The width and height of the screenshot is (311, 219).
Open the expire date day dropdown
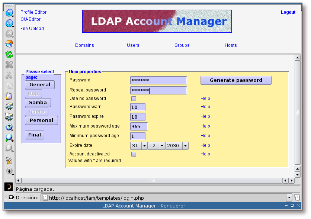144,146
